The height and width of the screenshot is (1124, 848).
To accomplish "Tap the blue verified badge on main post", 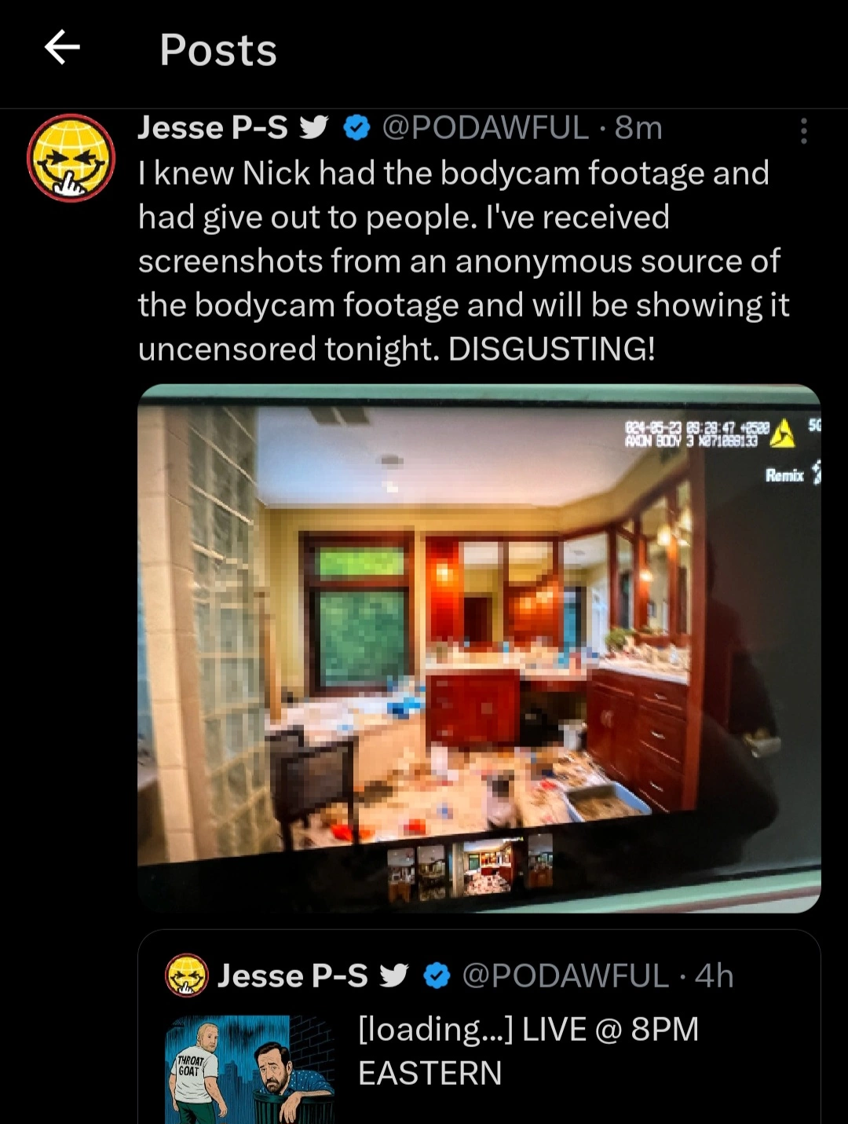I will pos(357,128).
